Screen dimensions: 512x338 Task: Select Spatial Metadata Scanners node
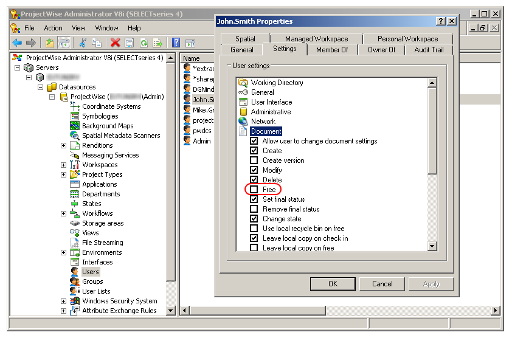121,136
